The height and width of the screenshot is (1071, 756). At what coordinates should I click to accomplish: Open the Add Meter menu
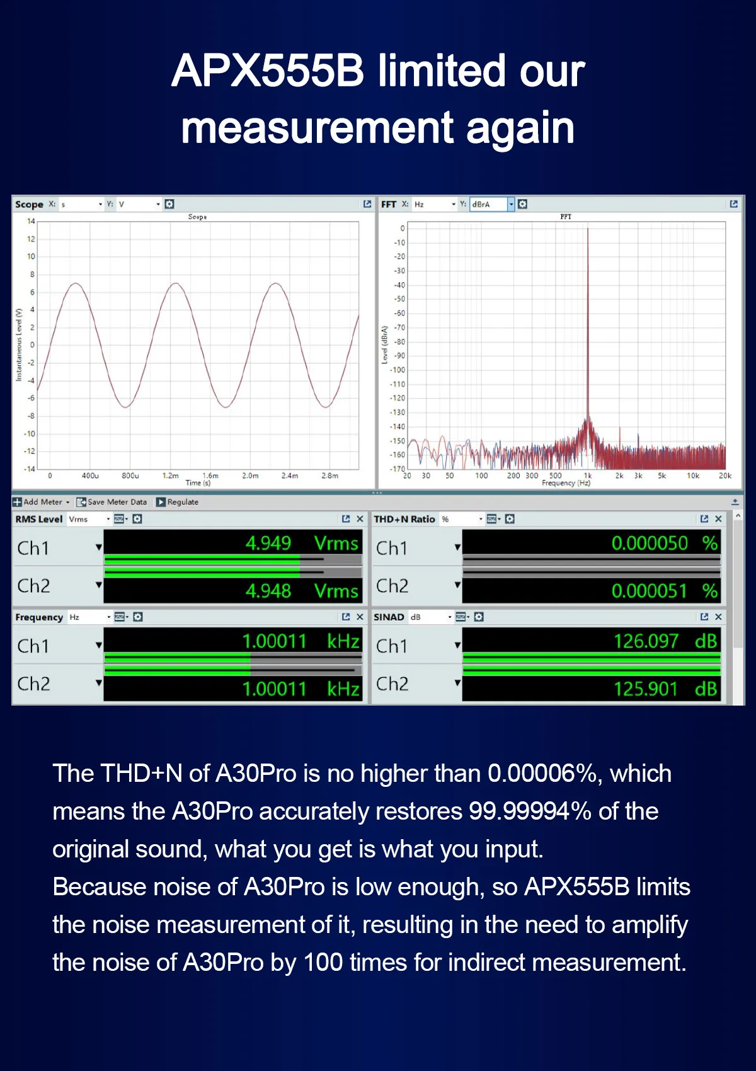(42, 502)
